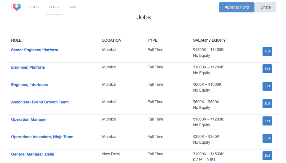Viewport: 286px width, 163px height.
Task: Open the Engineer, Interfaces job listing
Action: (x=29, y=85)
